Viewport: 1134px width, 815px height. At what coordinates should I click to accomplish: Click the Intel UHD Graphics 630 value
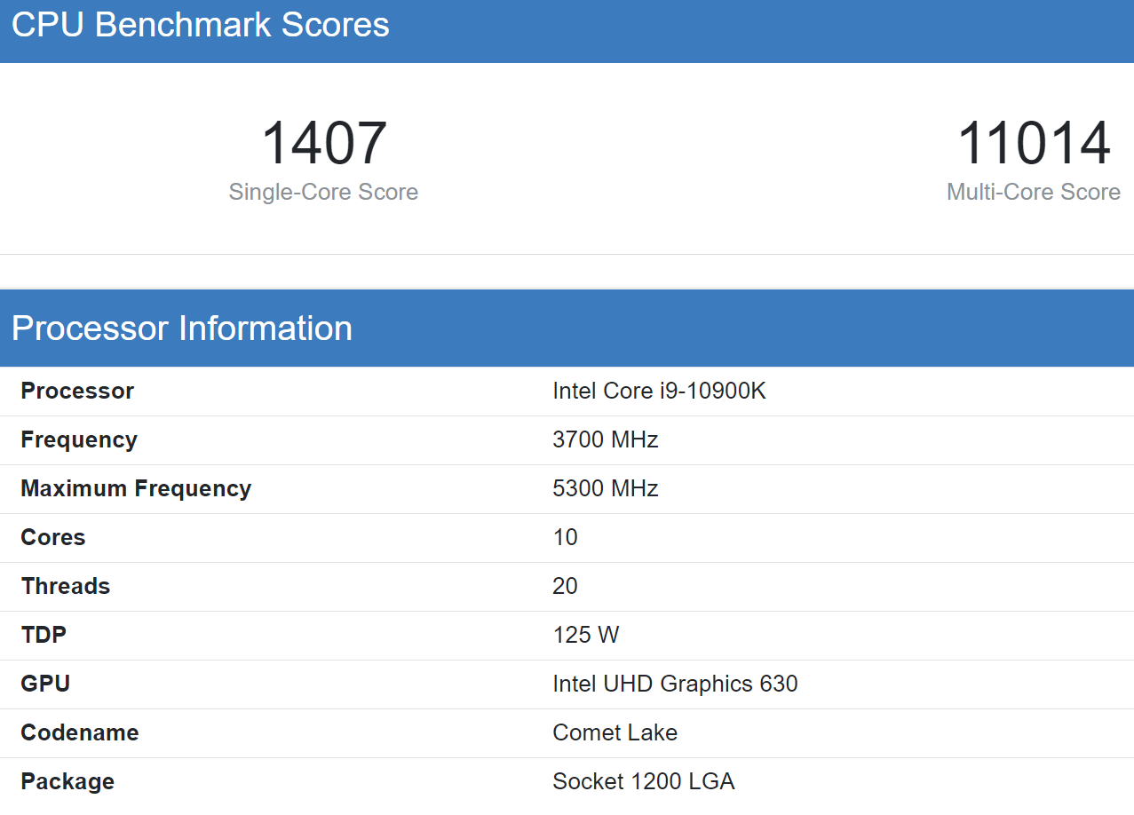coord(675,684)
